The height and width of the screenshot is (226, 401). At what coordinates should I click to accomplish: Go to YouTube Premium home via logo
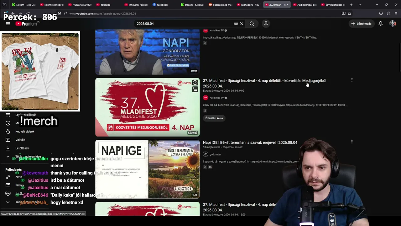tap(26, 24)
